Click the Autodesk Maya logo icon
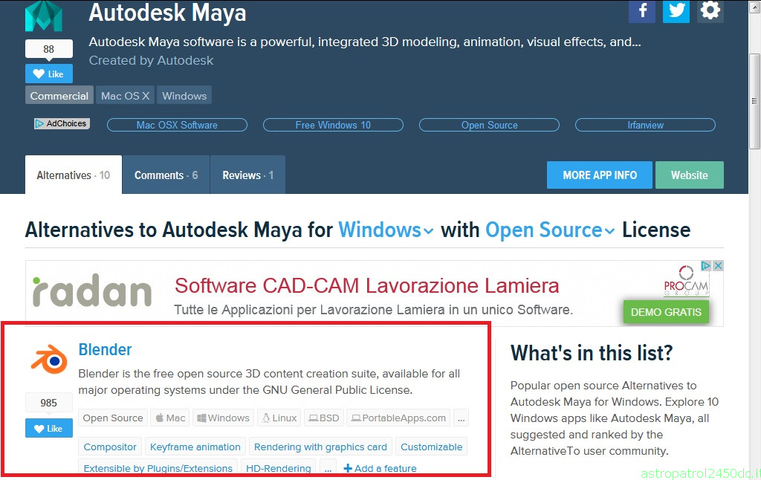Screen dimensions: 761x480 (44, 16)
